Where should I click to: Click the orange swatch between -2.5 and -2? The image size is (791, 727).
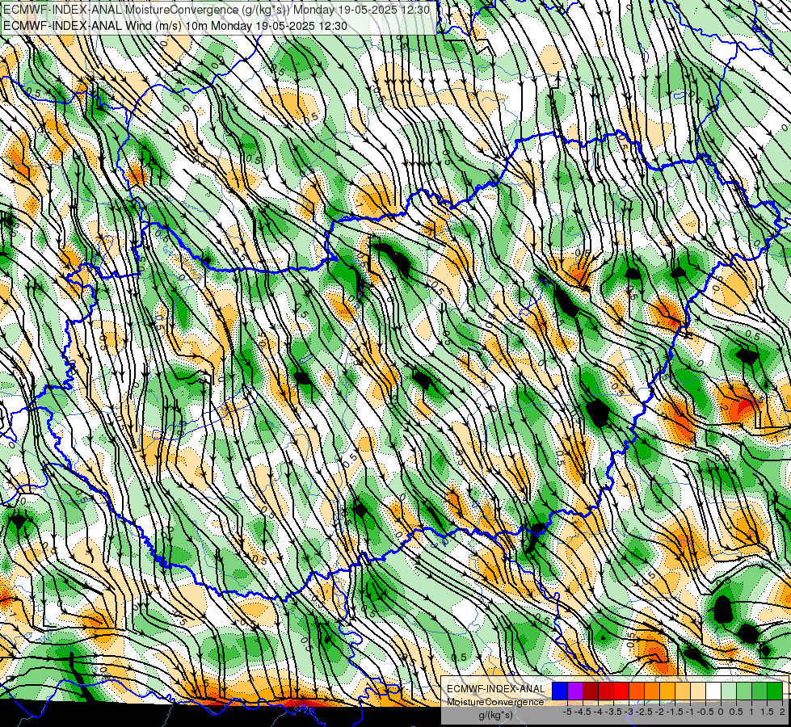tap(652, 691)
